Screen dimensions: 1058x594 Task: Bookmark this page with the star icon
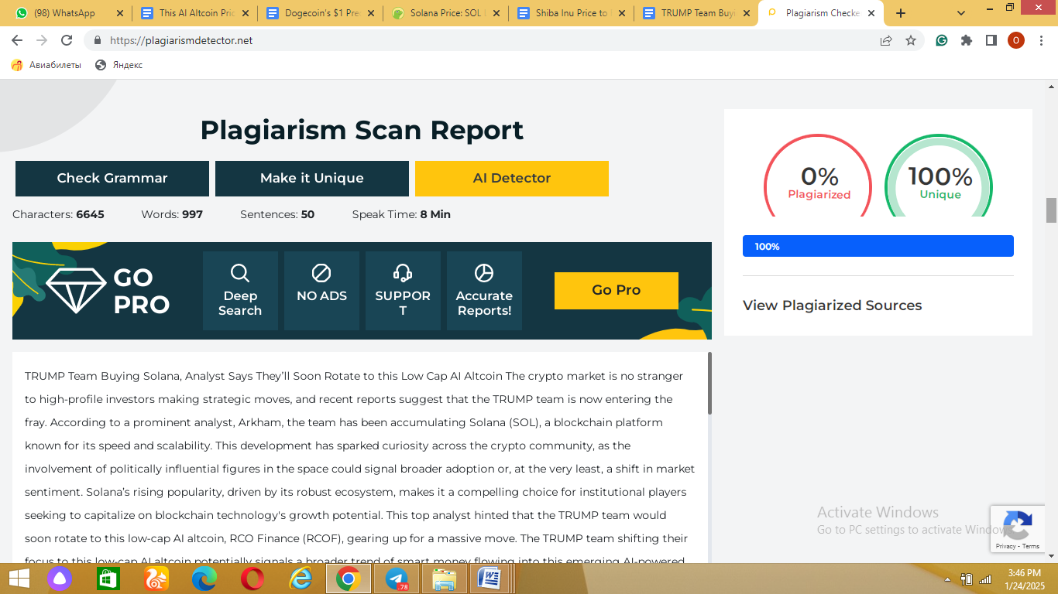pyautogui.click(x=911, y=40)
